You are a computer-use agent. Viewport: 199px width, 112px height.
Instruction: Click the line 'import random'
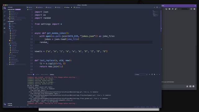43,18
